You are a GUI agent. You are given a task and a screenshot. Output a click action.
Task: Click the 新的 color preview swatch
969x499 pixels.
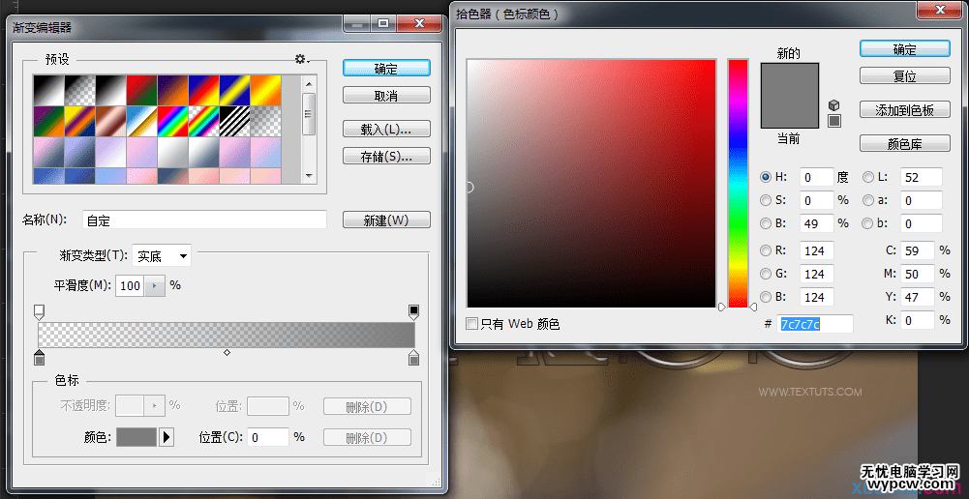790,79
